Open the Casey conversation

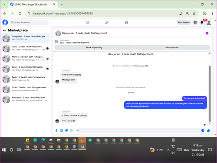click(x=26, y=69)
